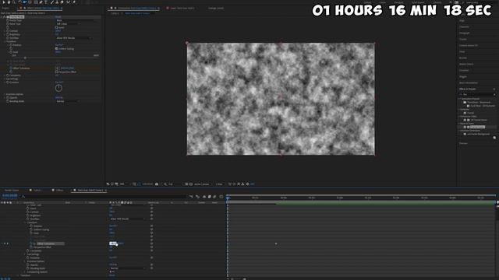Open the Render Queue tab
The width and height of the screenshot is (499, 280).
pyautogui.click(x=12, y=190)
